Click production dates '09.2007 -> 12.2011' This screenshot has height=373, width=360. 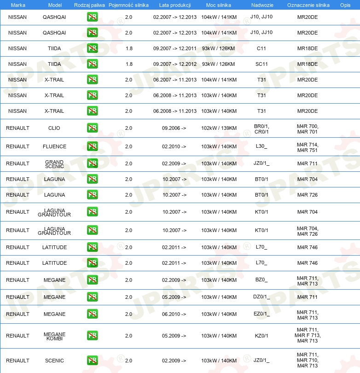[x=175, y=48]
